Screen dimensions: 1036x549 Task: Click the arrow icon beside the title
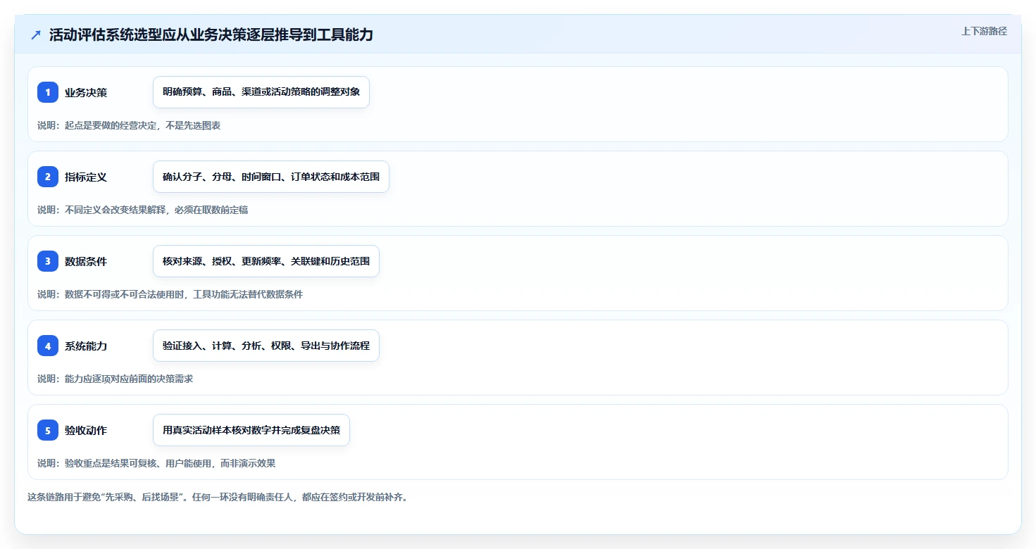point(36,35)
